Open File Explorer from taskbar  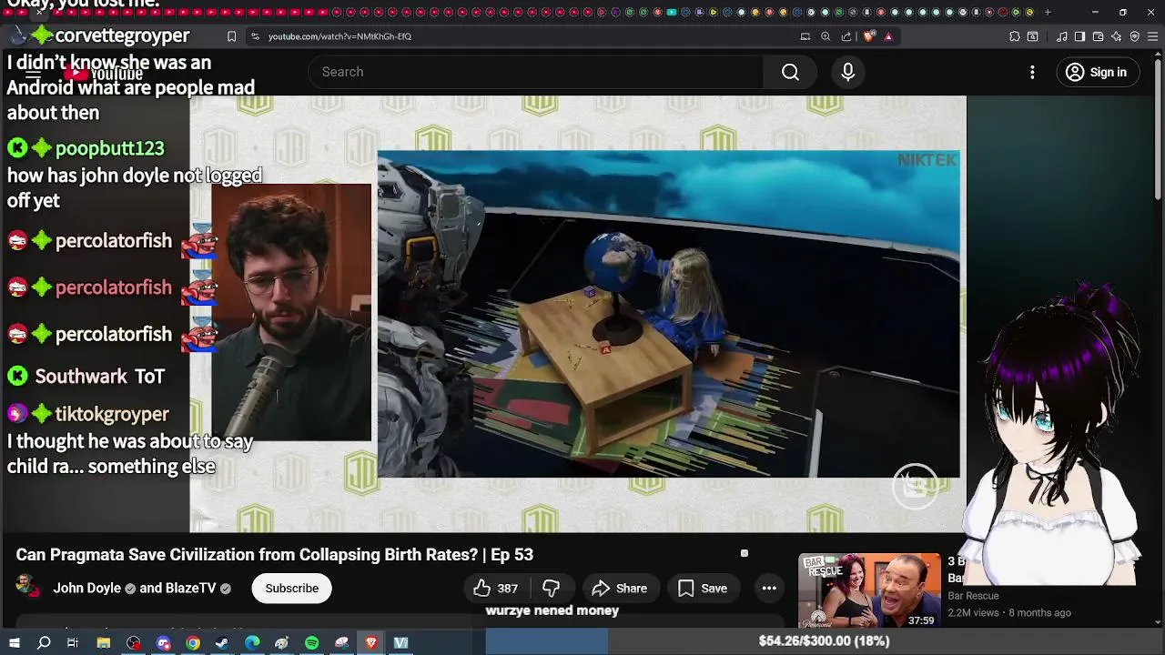tap(104, 643)
